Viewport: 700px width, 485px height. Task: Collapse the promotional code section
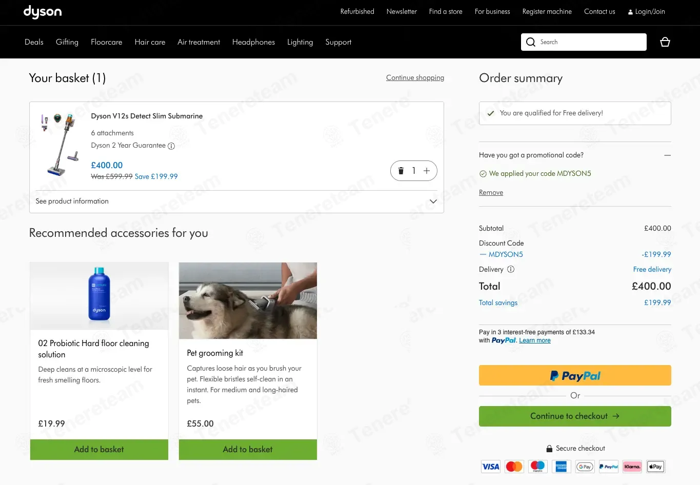(x=667, y=155)
